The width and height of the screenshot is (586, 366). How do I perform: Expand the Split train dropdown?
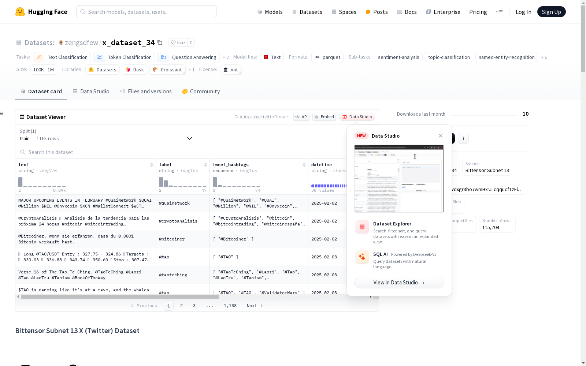click(x=106, y=135)
